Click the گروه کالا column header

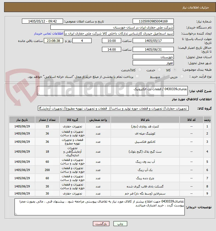(x=72, y=120)
